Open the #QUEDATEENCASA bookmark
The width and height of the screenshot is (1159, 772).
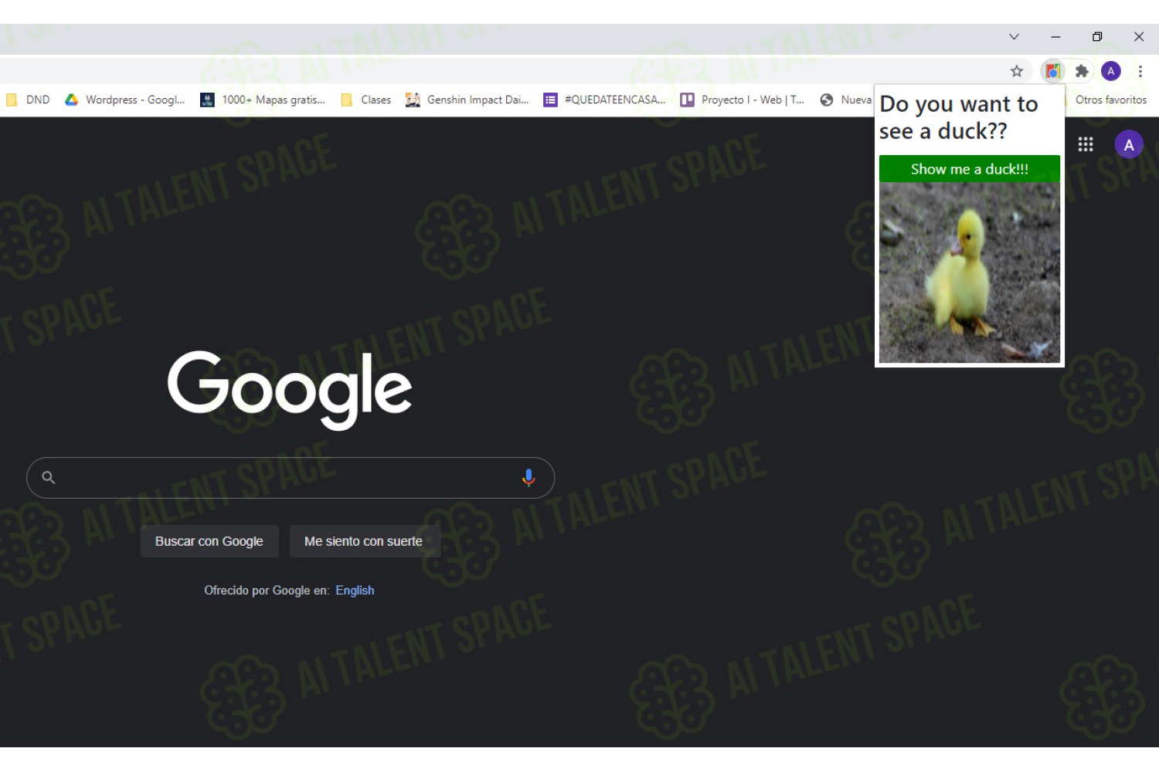(604, 100)
